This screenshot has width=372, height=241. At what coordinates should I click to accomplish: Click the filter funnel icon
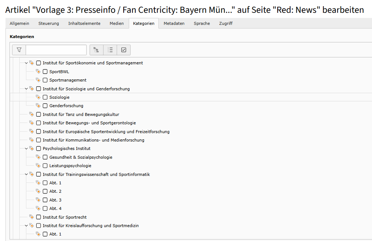(x=19, y=50)
